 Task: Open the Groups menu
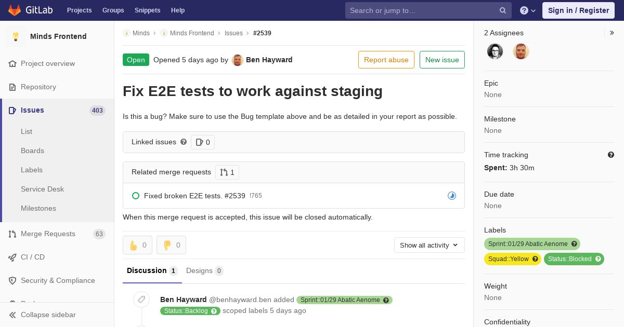coord(113,10)
